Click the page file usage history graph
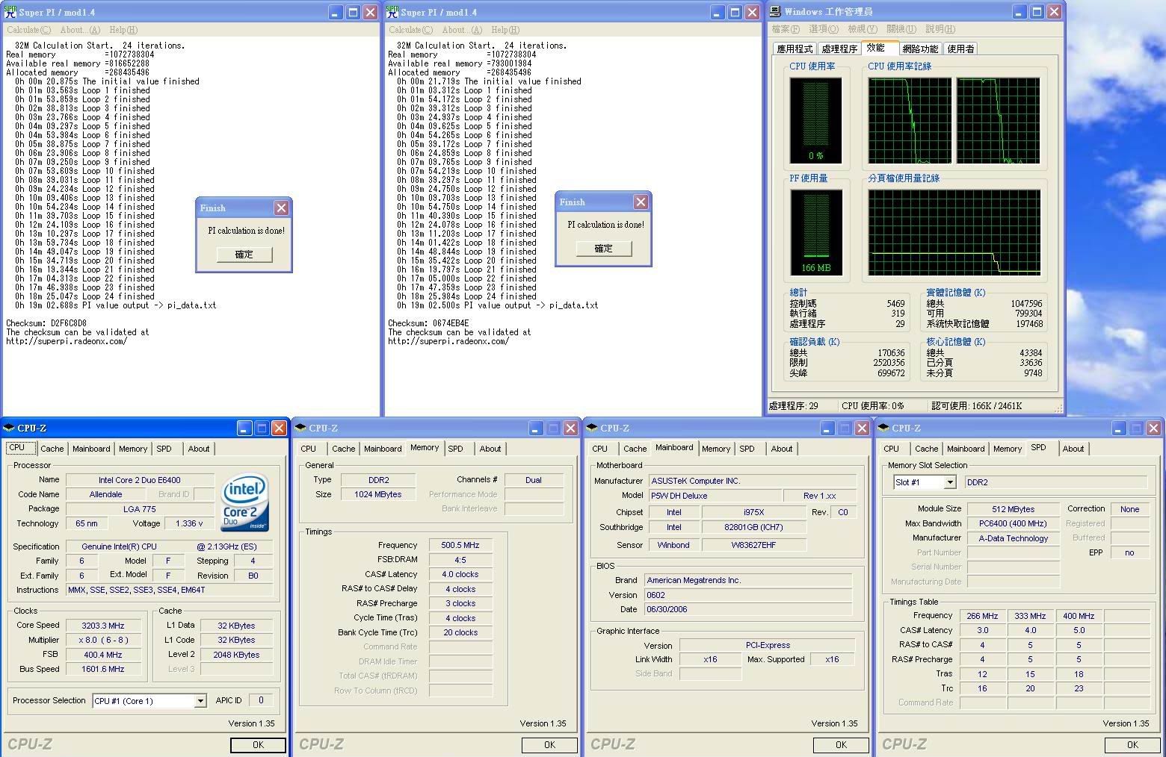This screenshot has height=757, width=1166. 954,232
